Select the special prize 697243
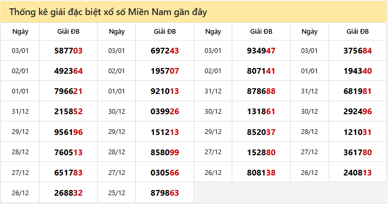The width and height of the screenshot is (388, 204). coord(165,51)
